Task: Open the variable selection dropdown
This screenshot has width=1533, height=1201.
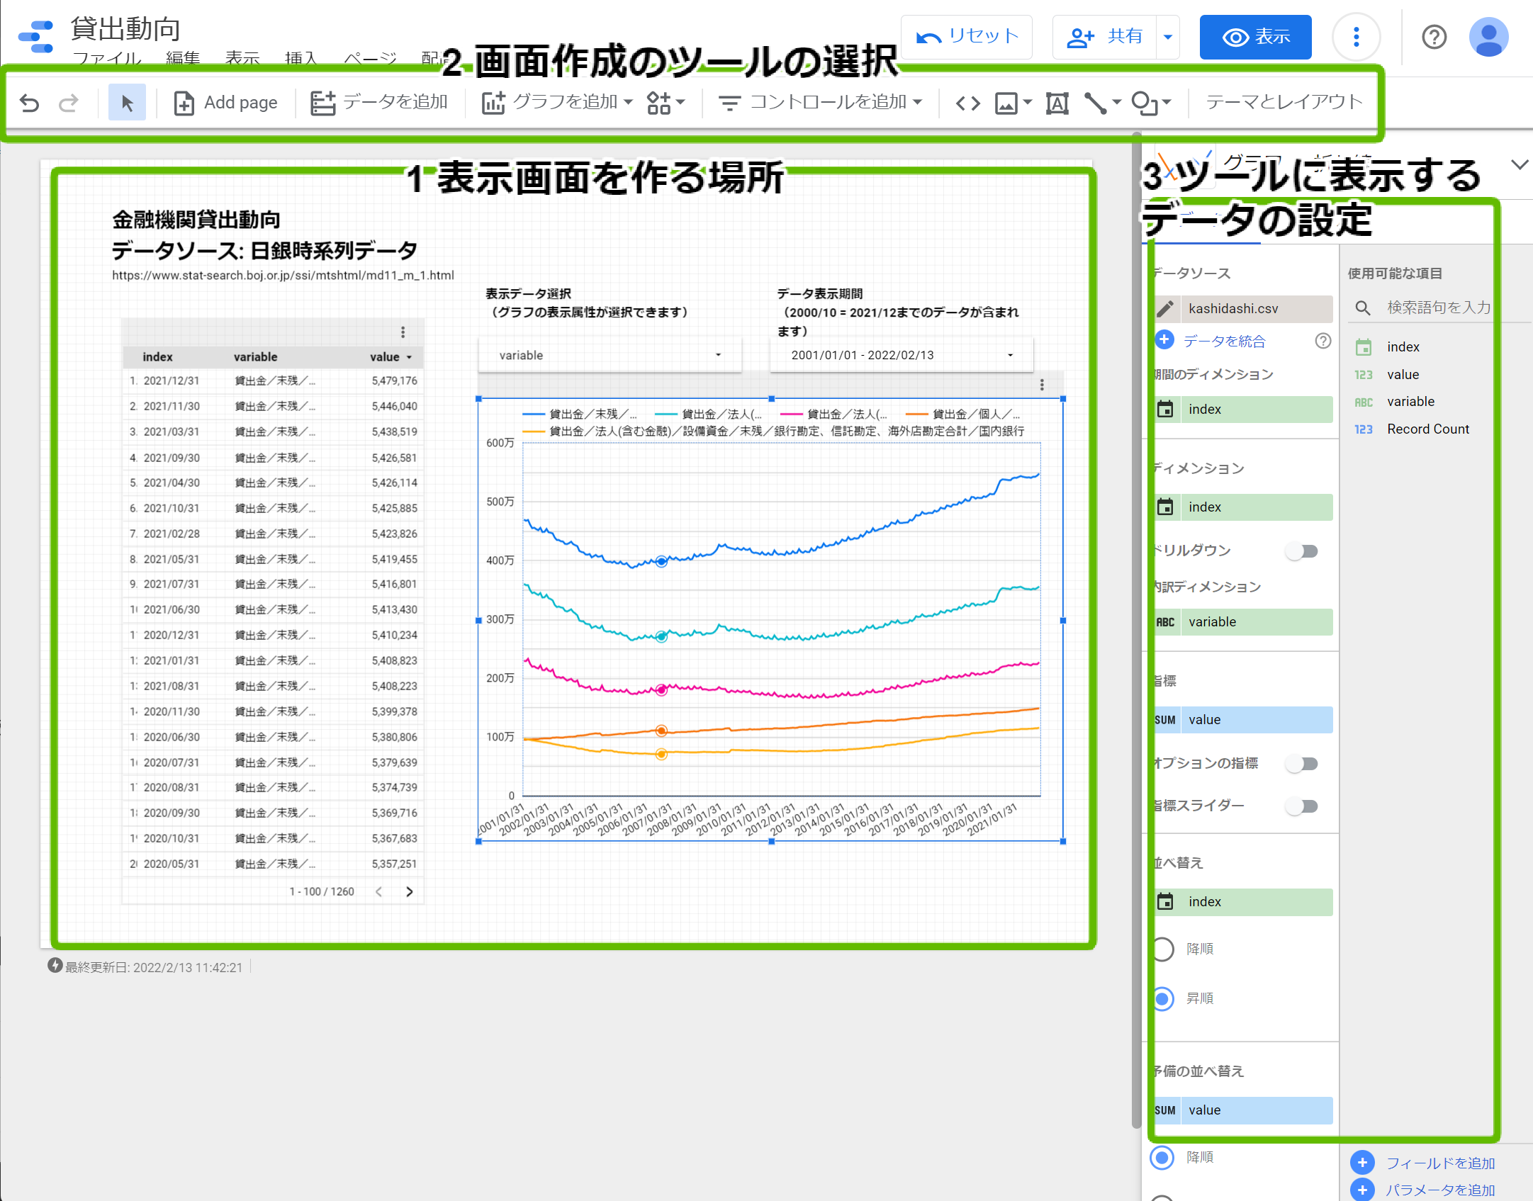Action: (610, 355)
